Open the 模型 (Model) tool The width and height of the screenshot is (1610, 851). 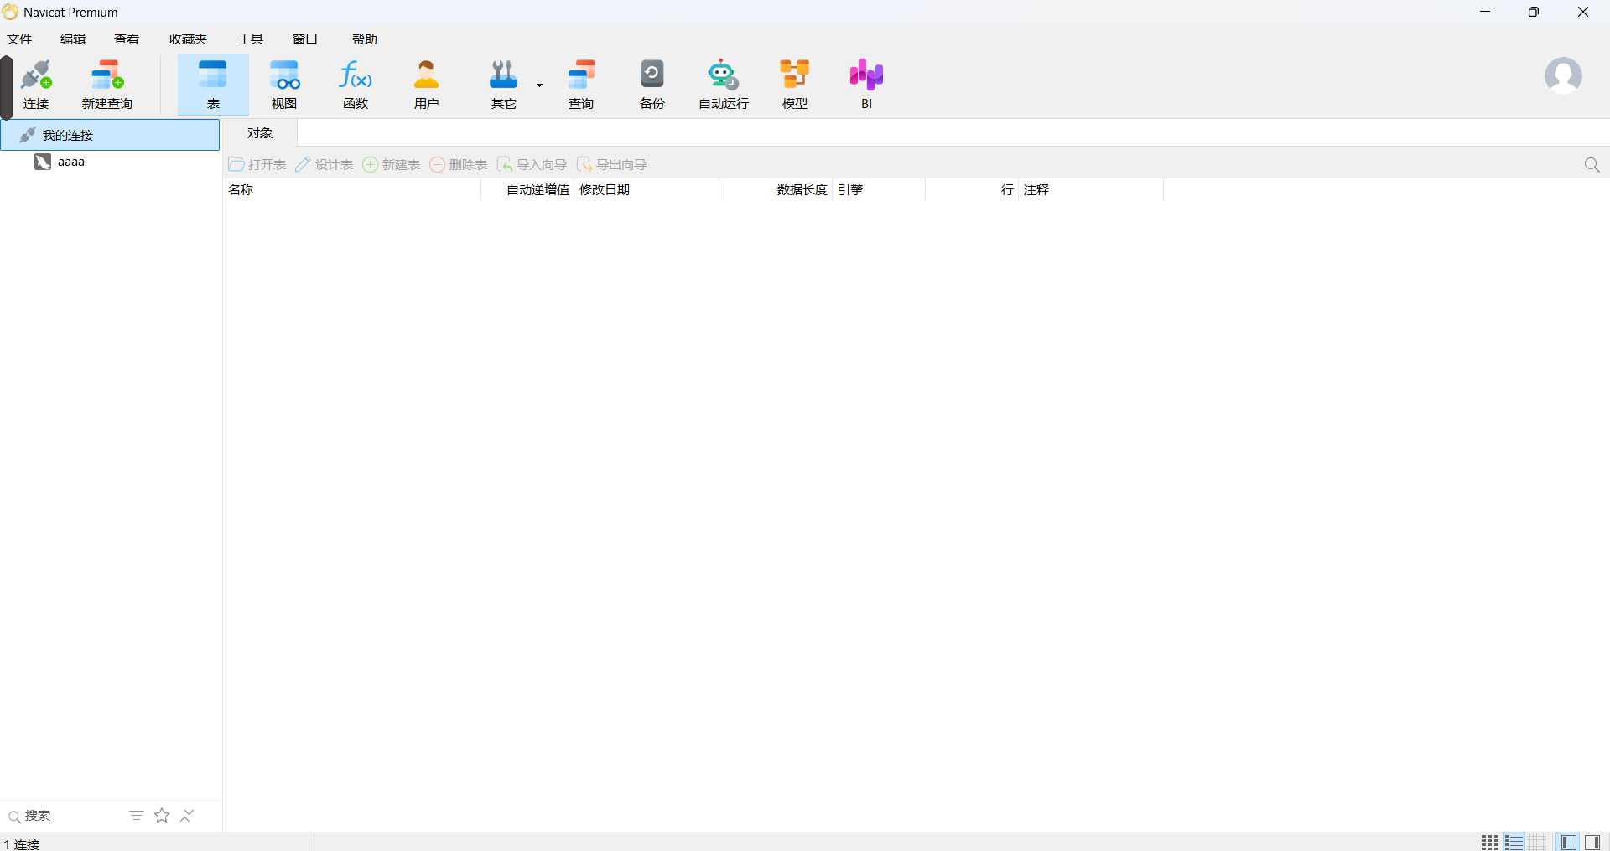(794, 84)
